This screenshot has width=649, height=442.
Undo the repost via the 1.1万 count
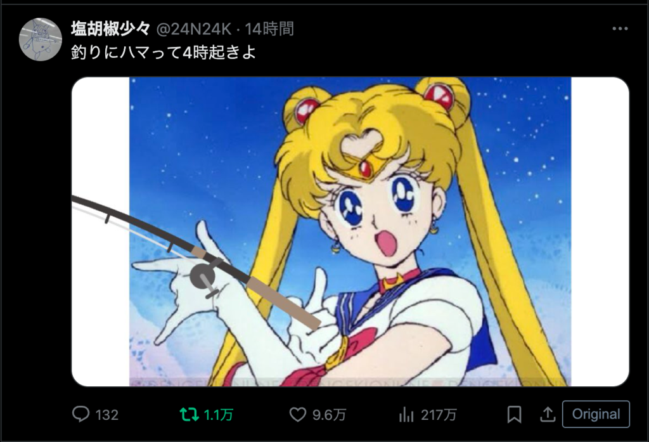coord(218,415)
